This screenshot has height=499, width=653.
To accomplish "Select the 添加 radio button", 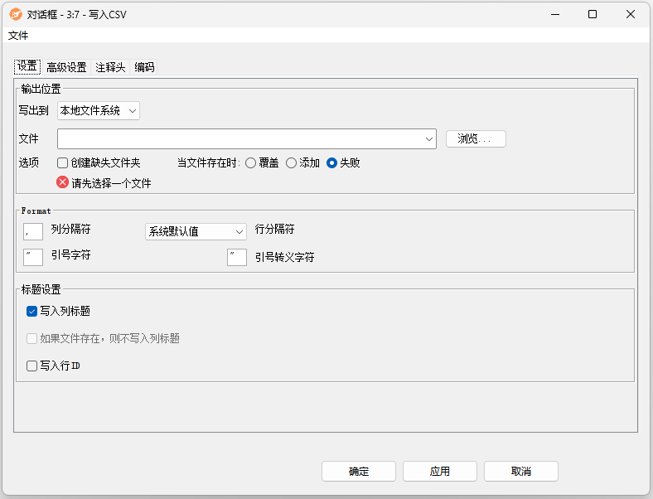I will click(291, 163).
